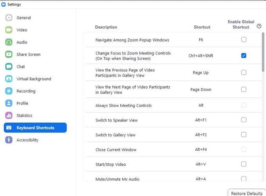Click 'Navigate Among Zoom Popup Windows' description
The height and width of the screenshot is (196, 266).
click(x=132, y=40)
